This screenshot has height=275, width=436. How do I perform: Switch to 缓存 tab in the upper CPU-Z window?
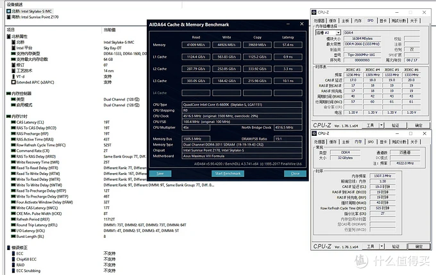pos(333,21)
